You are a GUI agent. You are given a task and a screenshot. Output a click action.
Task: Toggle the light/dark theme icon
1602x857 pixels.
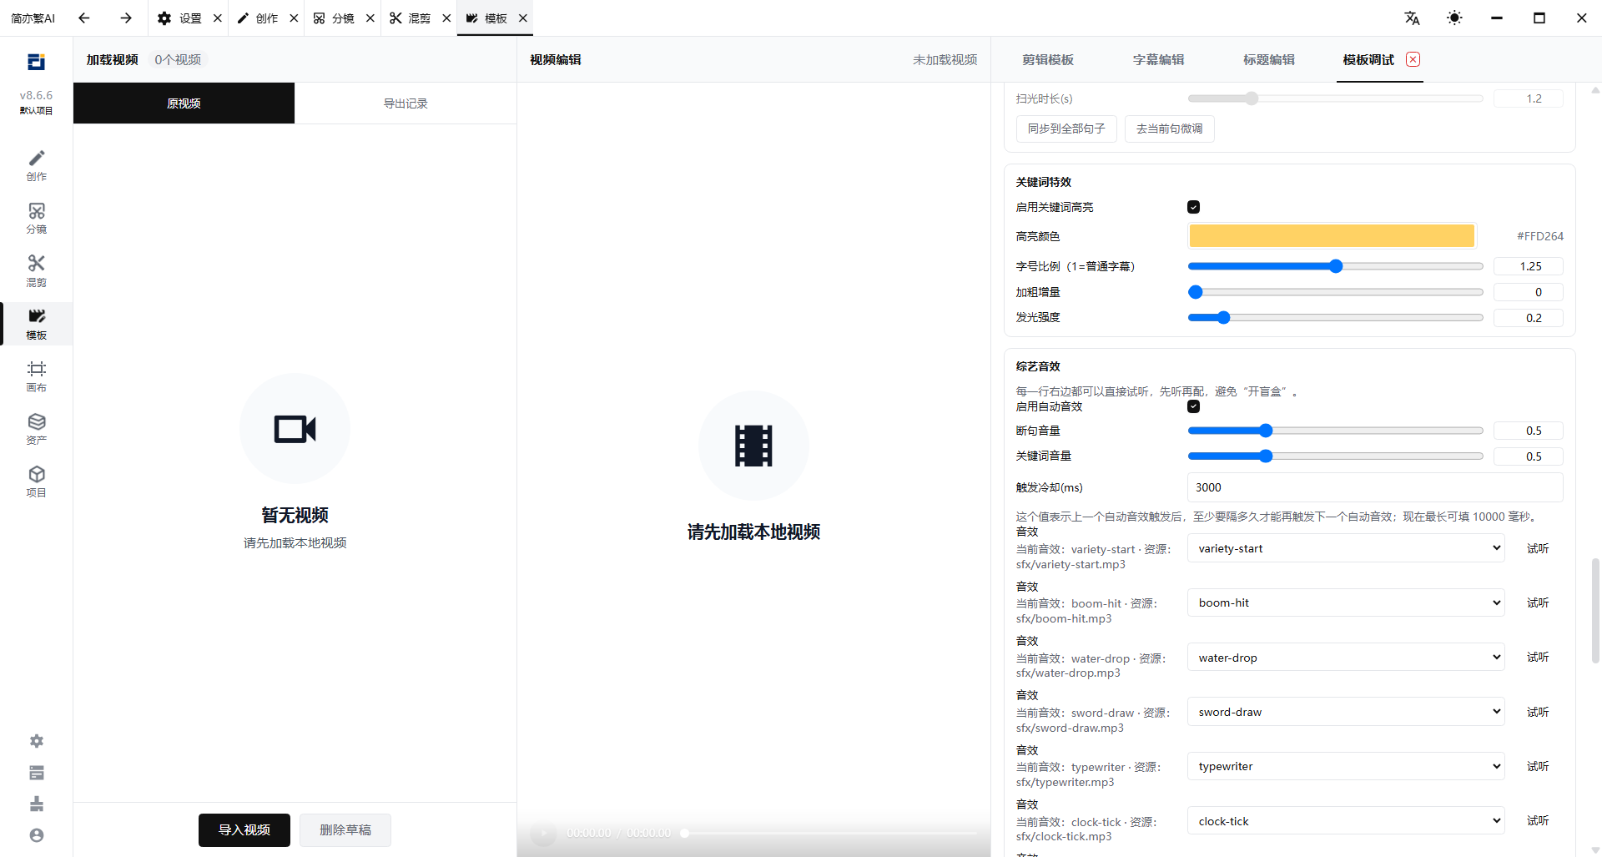pyautogui.click(x=1454, y=18)
